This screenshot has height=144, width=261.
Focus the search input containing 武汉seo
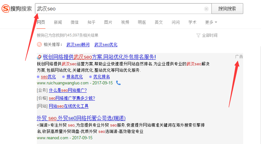click(121, 9)
